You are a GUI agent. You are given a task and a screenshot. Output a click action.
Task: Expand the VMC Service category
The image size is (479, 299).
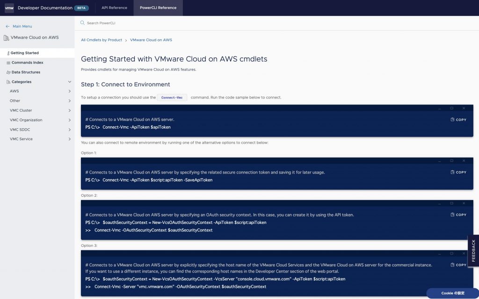70,139
